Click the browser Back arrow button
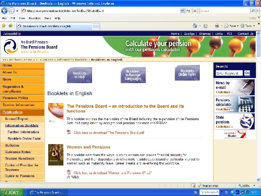Image resolution: width=261 pixels, height=196 pixels. tap(4, 11)
